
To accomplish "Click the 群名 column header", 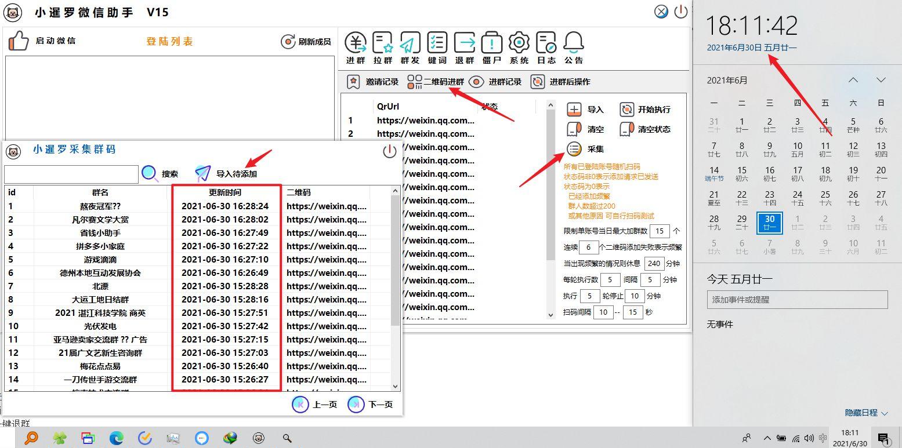I will point(100,192).
